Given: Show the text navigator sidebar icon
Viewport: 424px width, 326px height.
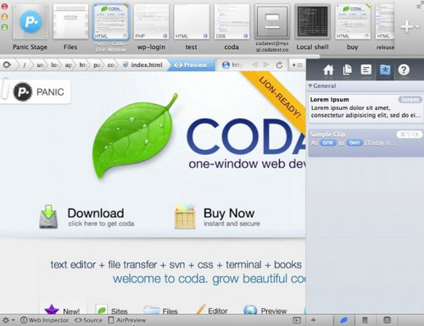Looking at the screenshot, I should click(366, 69).
